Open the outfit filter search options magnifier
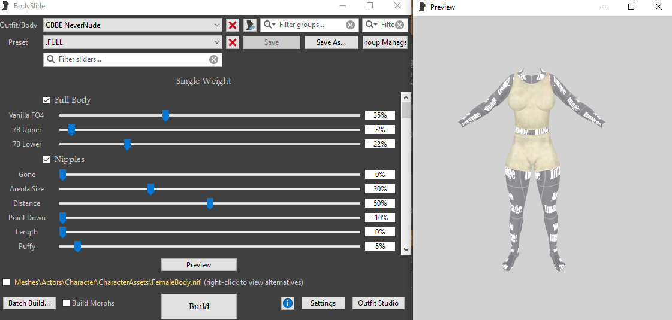Image resolution: width=672 pixels, height=320 pixels. click(x=372, y=25)
